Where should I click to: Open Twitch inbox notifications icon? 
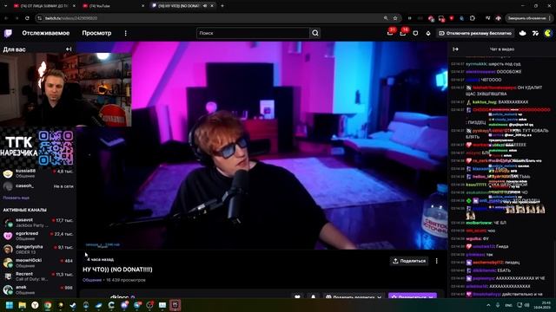coord(390,33)
